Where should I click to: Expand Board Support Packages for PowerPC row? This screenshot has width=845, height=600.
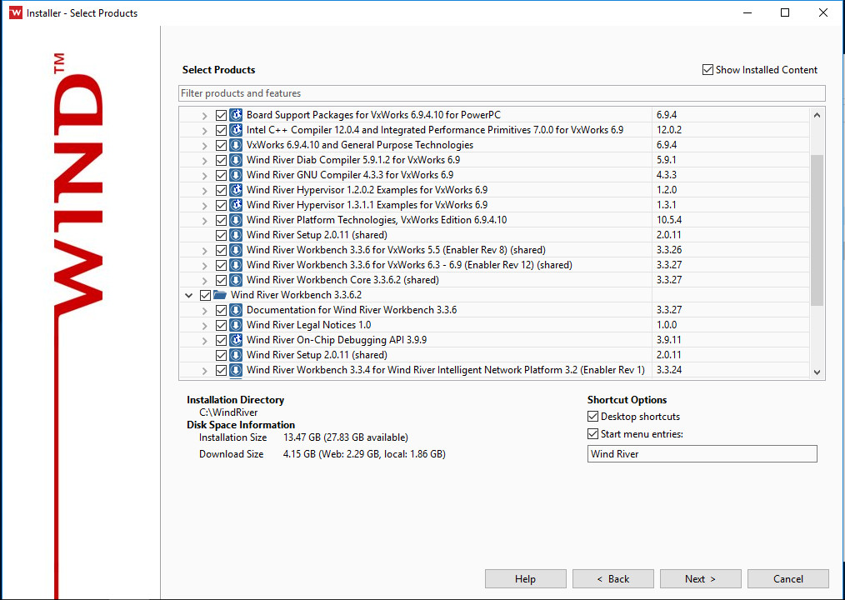coord(204,115)
